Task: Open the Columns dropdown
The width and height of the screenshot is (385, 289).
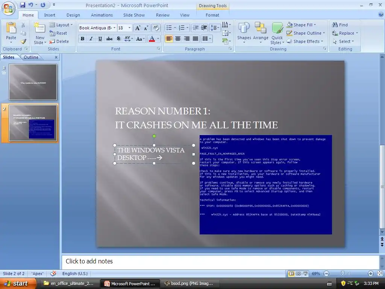Action: tap(206, 39)
